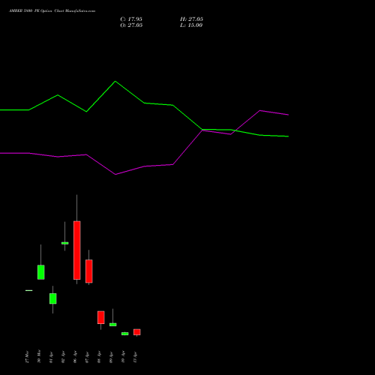Select the red candle body for 08 Apr
The width and height of the screenshot is (375, 375).
pyautogui.click(x=101, y=317)
